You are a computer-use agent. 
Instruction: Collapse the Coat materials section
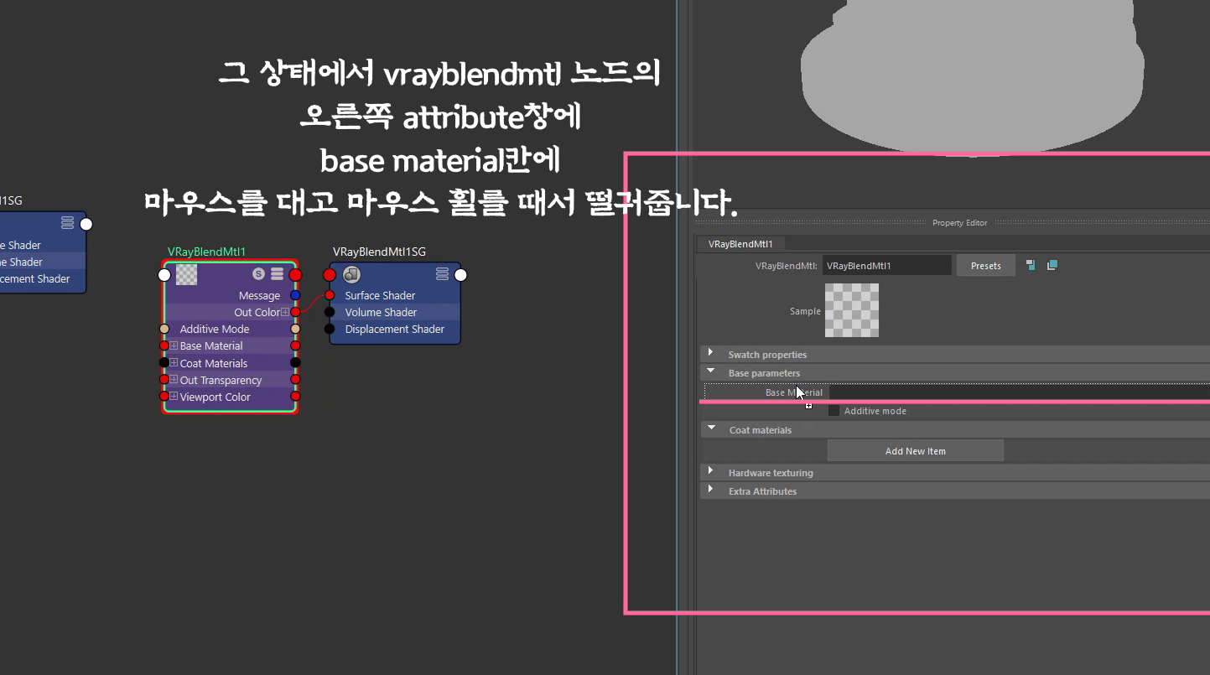tap(711, 429)
